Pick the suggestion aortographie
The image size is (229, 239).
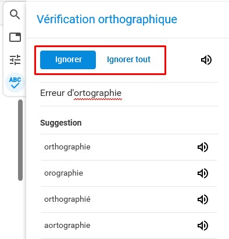(67, 226)
